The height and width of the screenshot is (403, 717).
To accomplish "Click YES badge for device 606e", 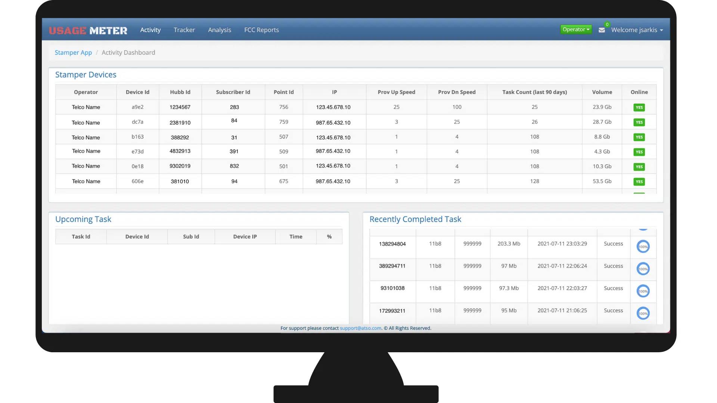I will pos(639,182).
